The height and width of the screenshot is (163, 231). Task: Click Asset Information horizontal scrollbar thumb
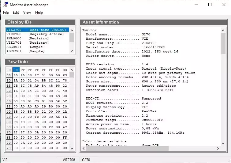tap(127, 148)
